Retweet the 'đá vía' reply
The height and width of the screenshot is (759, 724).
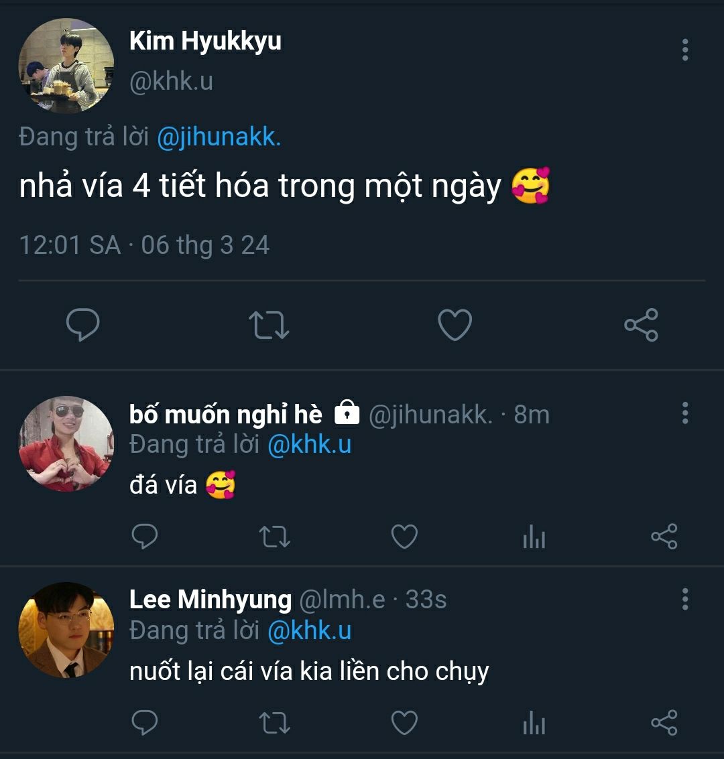coord(274,537)
